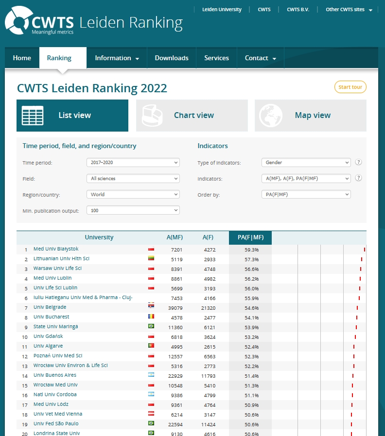
Task: Sort by the A(F) column header
Action: click(x=208, y=237)
